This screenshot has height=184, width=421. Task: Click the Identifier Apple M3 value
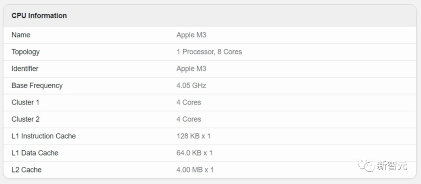[191, 69]
